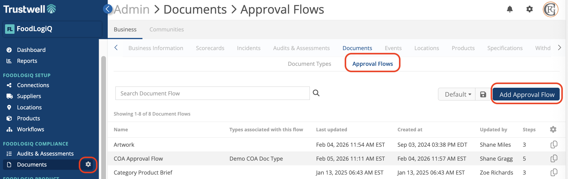Viewport: 568px width, 179px height.
Task: Copy the COA Approval Flow row
Action: (x=553, y=159)
